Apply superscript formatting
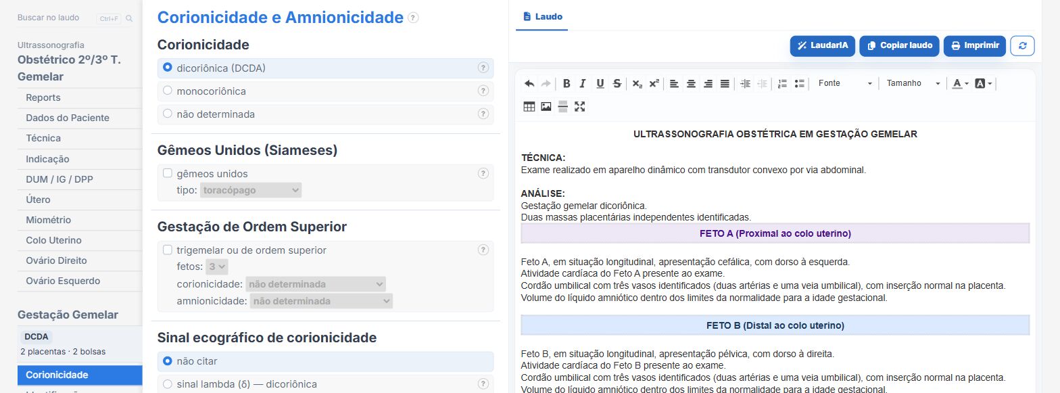Image resolution: width=1060 pixels, height=393 pixels. click(654, 83)
